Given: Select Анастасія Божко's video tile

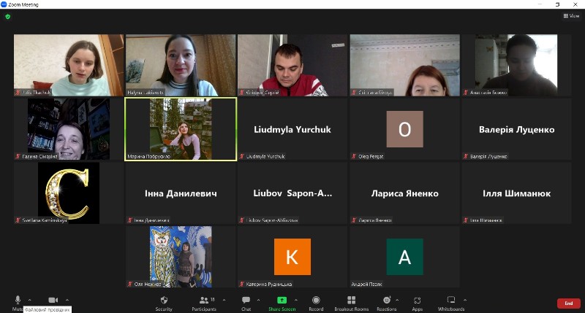Looking at the screenshot, I should [517, 65].
